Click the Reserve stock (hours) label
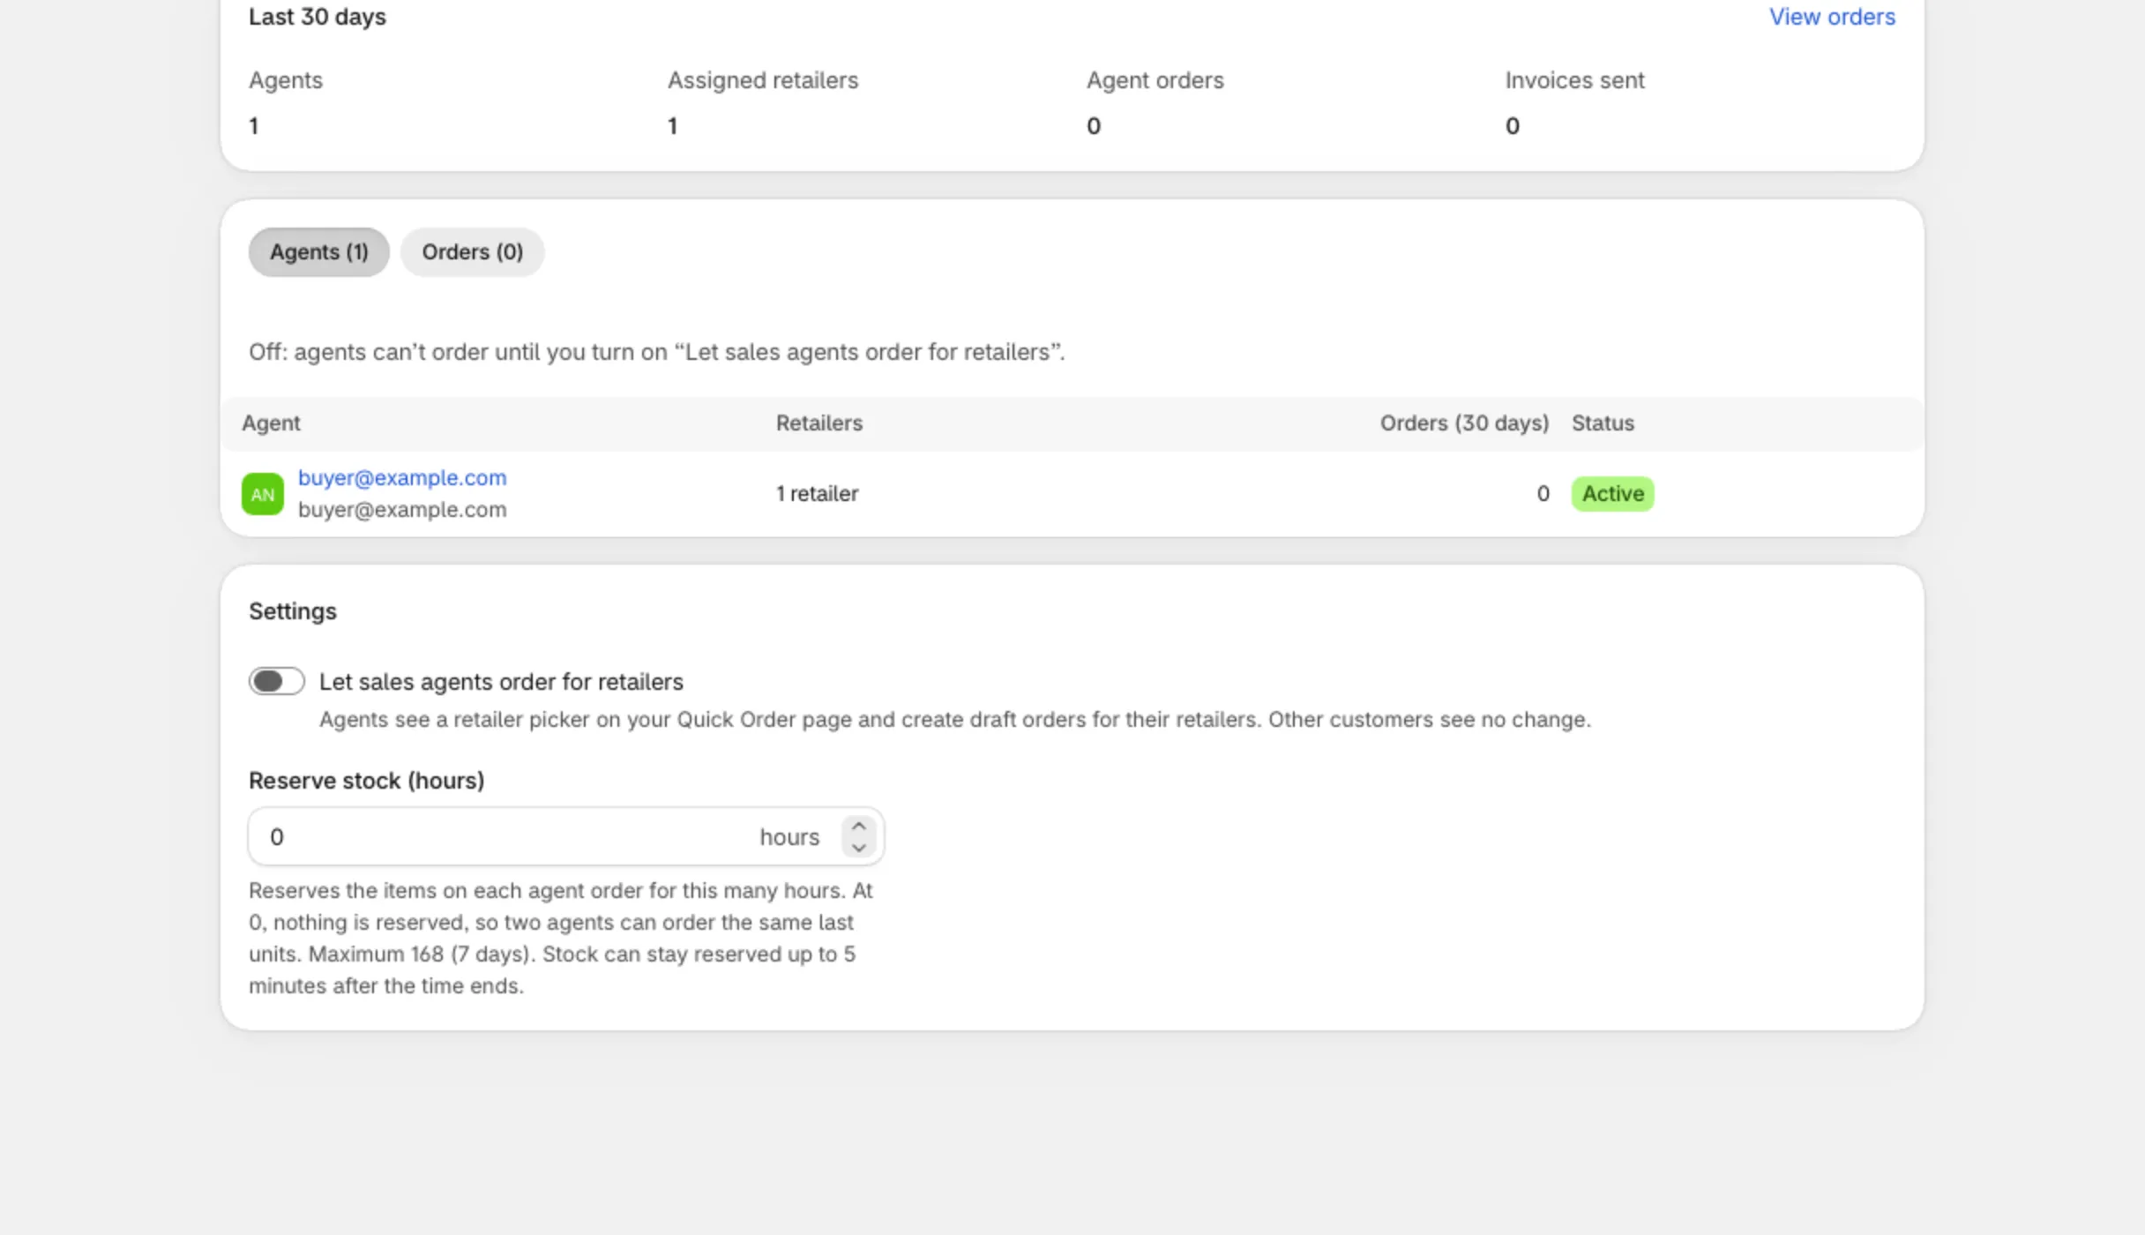Viewport: 2145px width, 1235px height. (x=366, y=781)
